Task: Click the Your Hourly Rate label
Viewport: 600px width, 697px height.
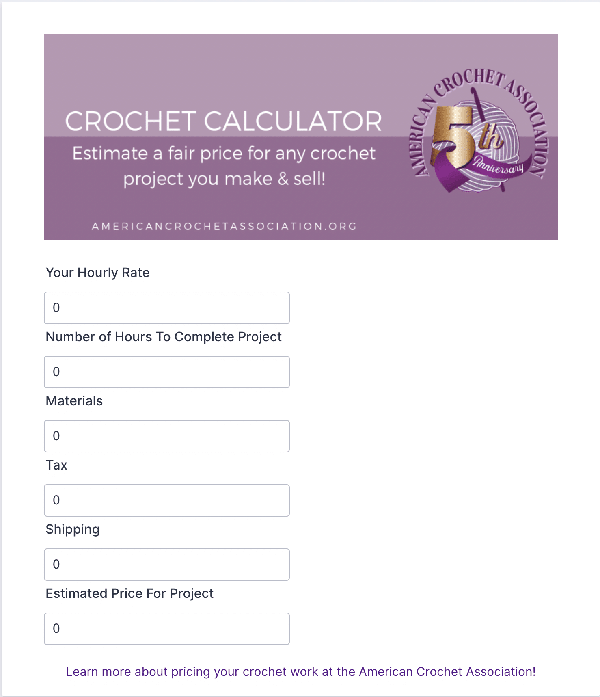Action: (x=98, y=273)
